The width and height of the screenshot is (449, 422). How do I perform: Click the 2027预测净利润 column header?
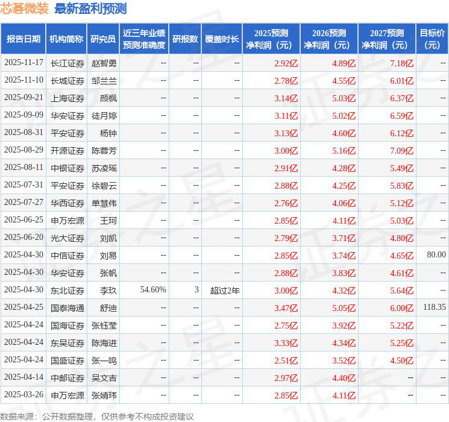387,39
